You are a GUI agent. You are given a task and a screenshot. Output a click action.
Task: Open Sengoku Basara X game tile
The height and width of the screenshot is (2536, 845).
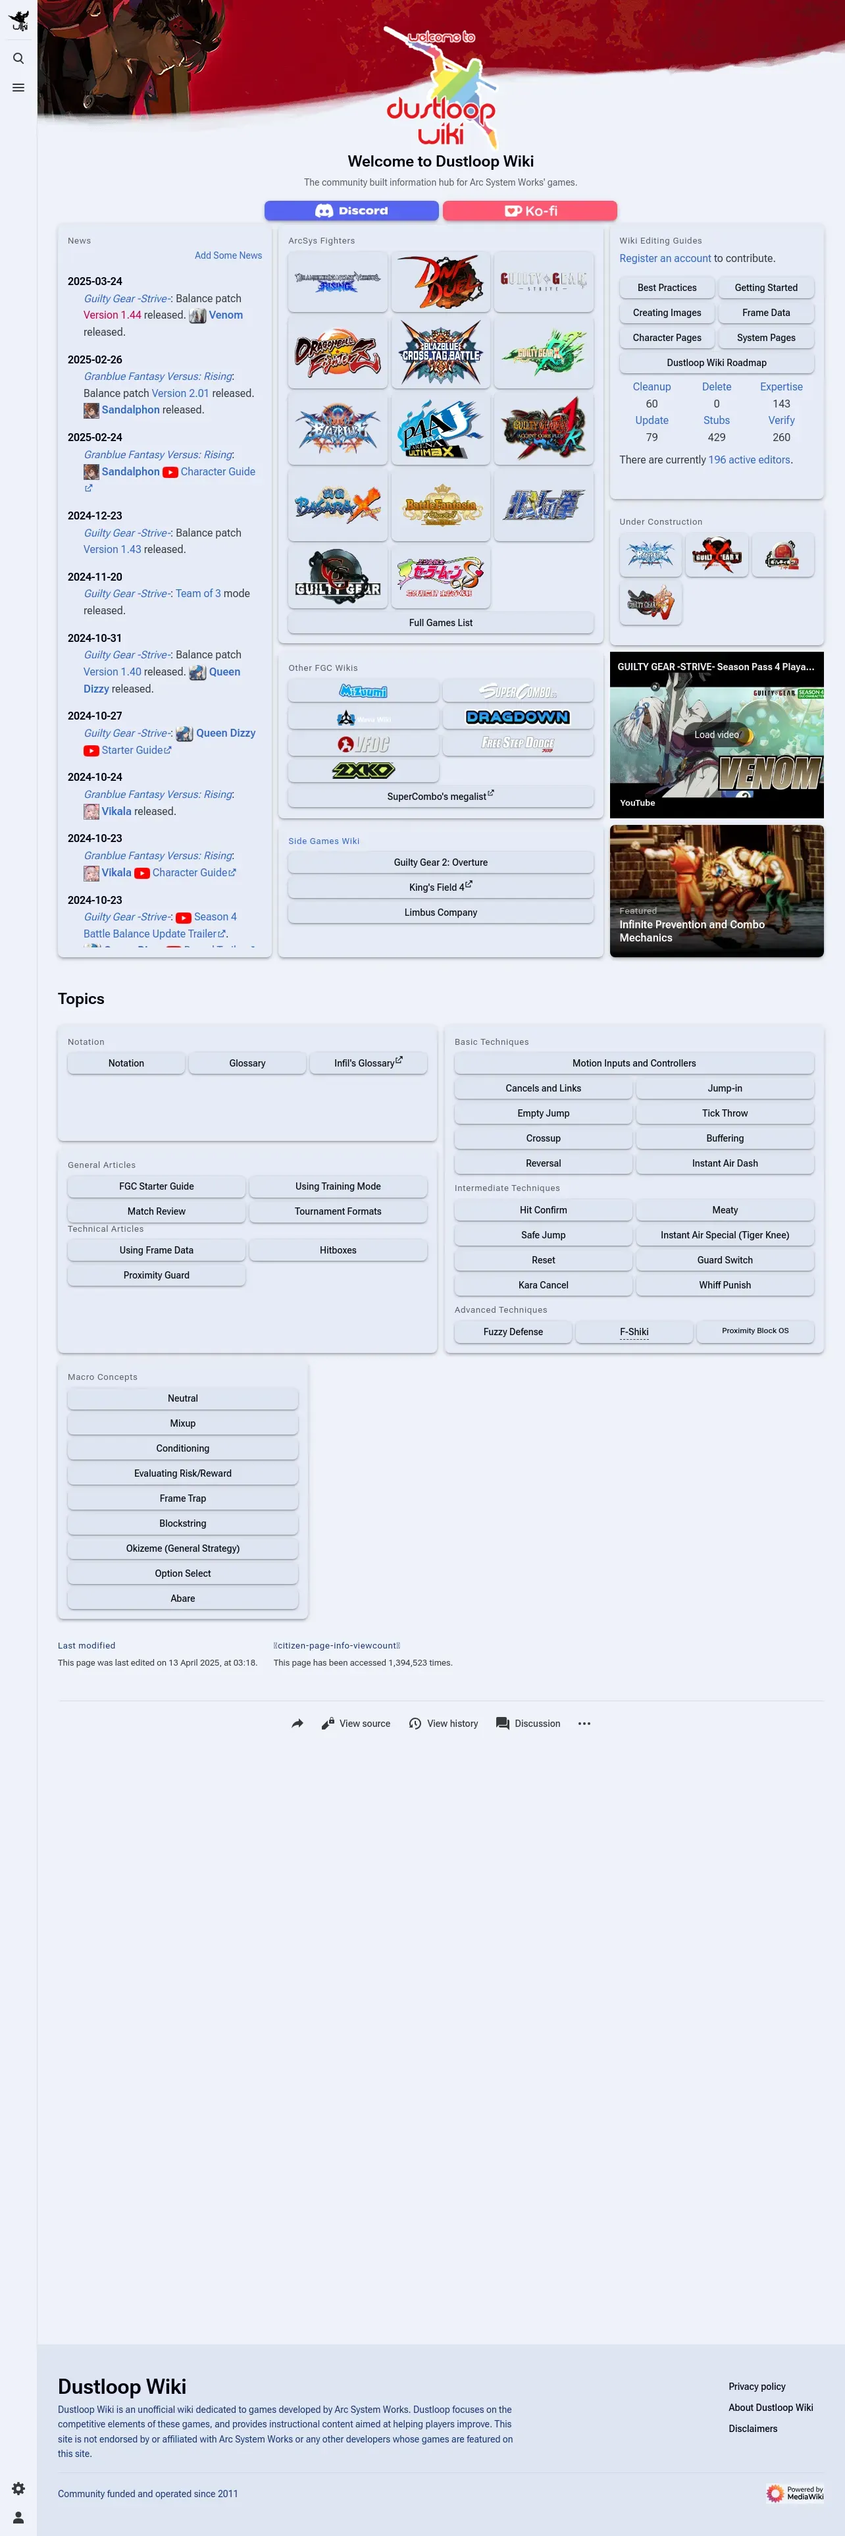[x=338, y=505]
